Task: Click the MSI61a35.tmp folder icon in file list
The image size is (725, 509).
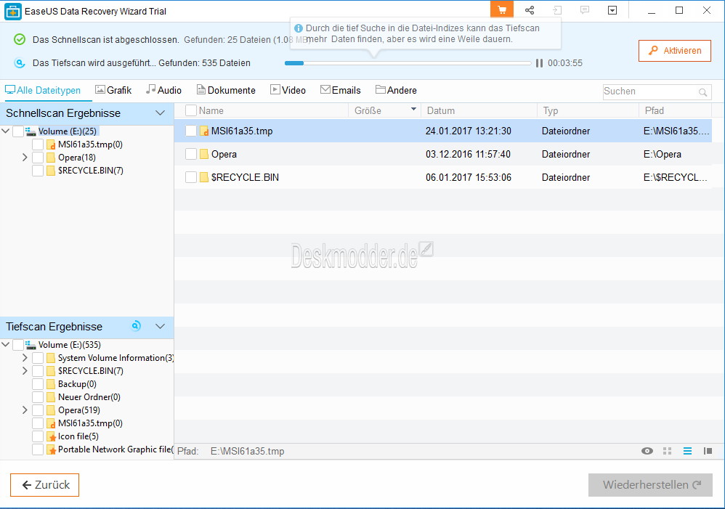Action: tap(204, 131)
